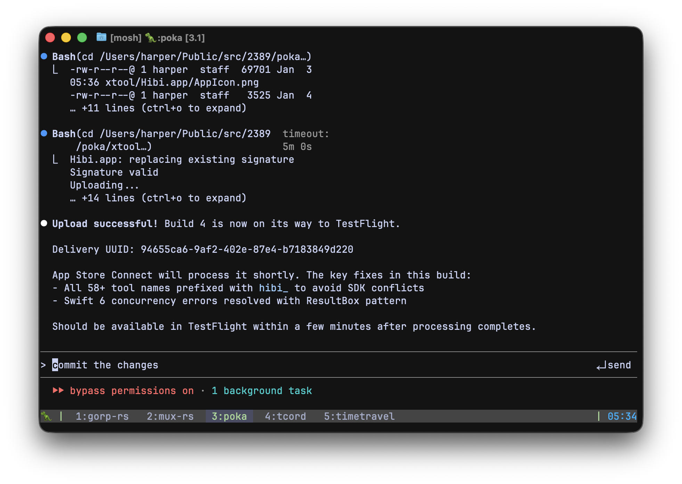Click the red double-arrow bypass permissions icon

(x=58, y=390)
